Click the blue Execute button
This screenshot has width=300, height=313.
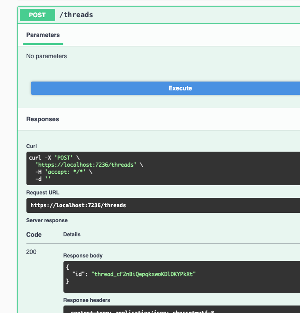click(x=165, y=88)
